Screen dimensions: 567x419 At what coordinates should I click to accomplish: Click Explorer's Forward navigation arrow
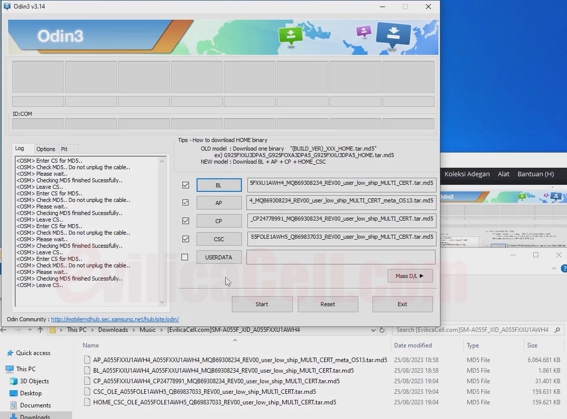coord(18,330)
